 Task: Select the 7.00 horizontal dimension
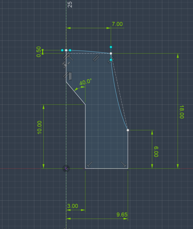click(x=117, y=24)
